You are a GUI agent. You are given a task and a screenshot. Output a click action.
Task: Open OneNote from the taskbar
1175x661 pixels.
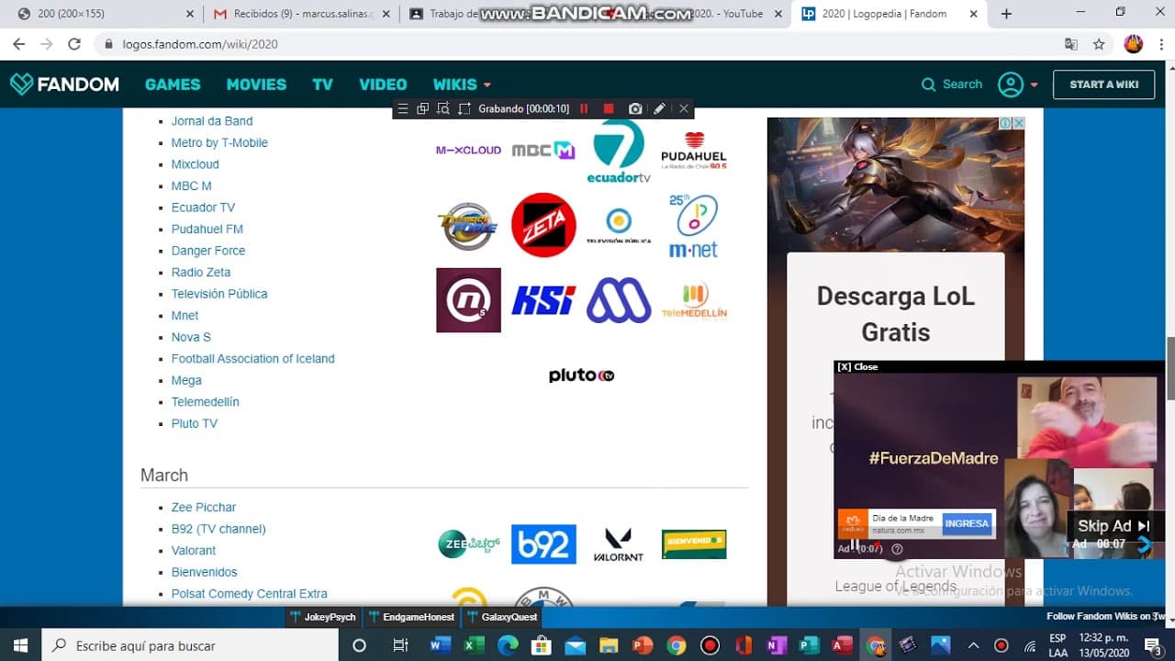tap(777, 645)
